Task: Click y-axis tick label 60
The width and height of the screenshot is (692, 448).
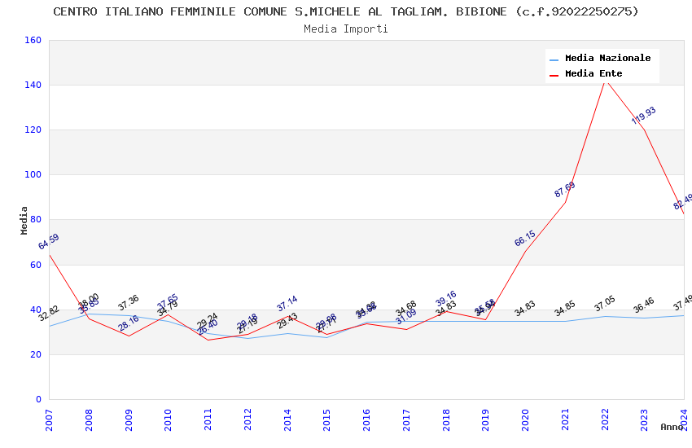Action: point(36,265)
